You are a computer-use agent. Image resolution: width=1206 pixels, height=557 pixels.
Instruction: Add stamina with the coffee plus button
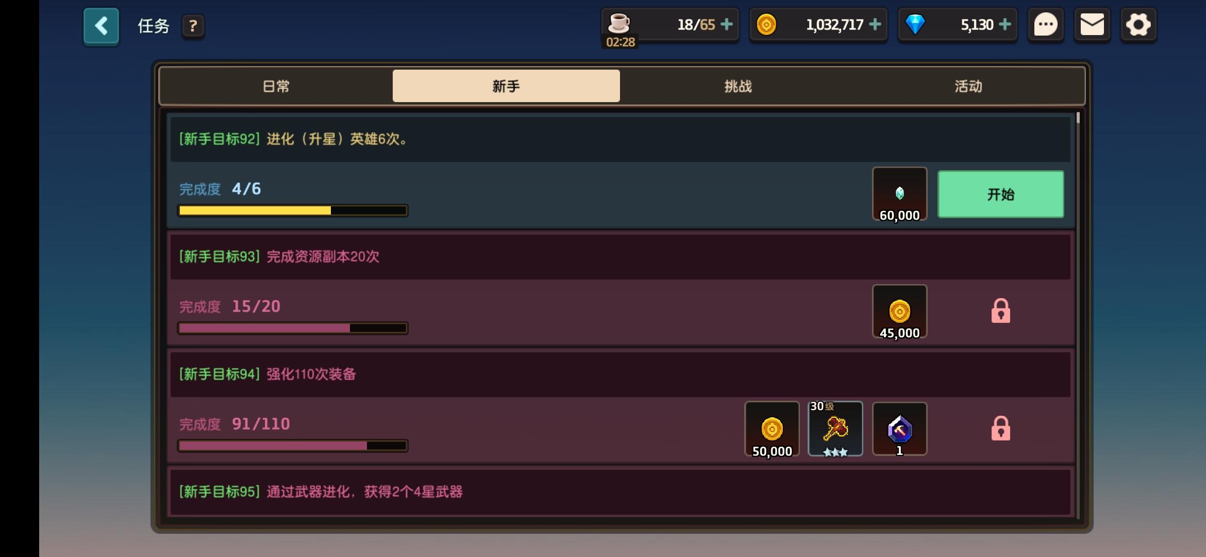point(726,24)
